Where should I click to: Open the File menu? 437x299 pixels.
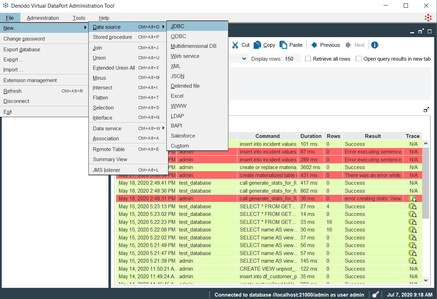click(x=10, y=18)
